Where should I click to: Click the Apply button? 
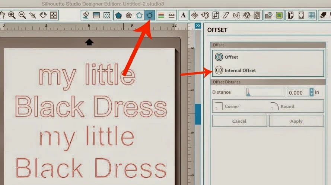[296, 121]
